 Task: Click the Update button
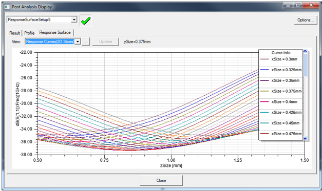point(106,41)
